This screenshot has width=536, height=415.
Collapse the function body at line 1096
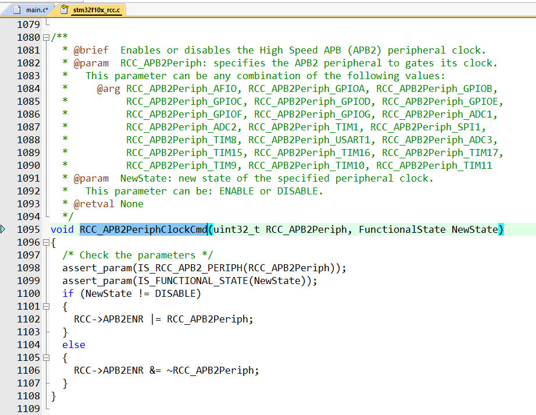(x=46, y=243)
